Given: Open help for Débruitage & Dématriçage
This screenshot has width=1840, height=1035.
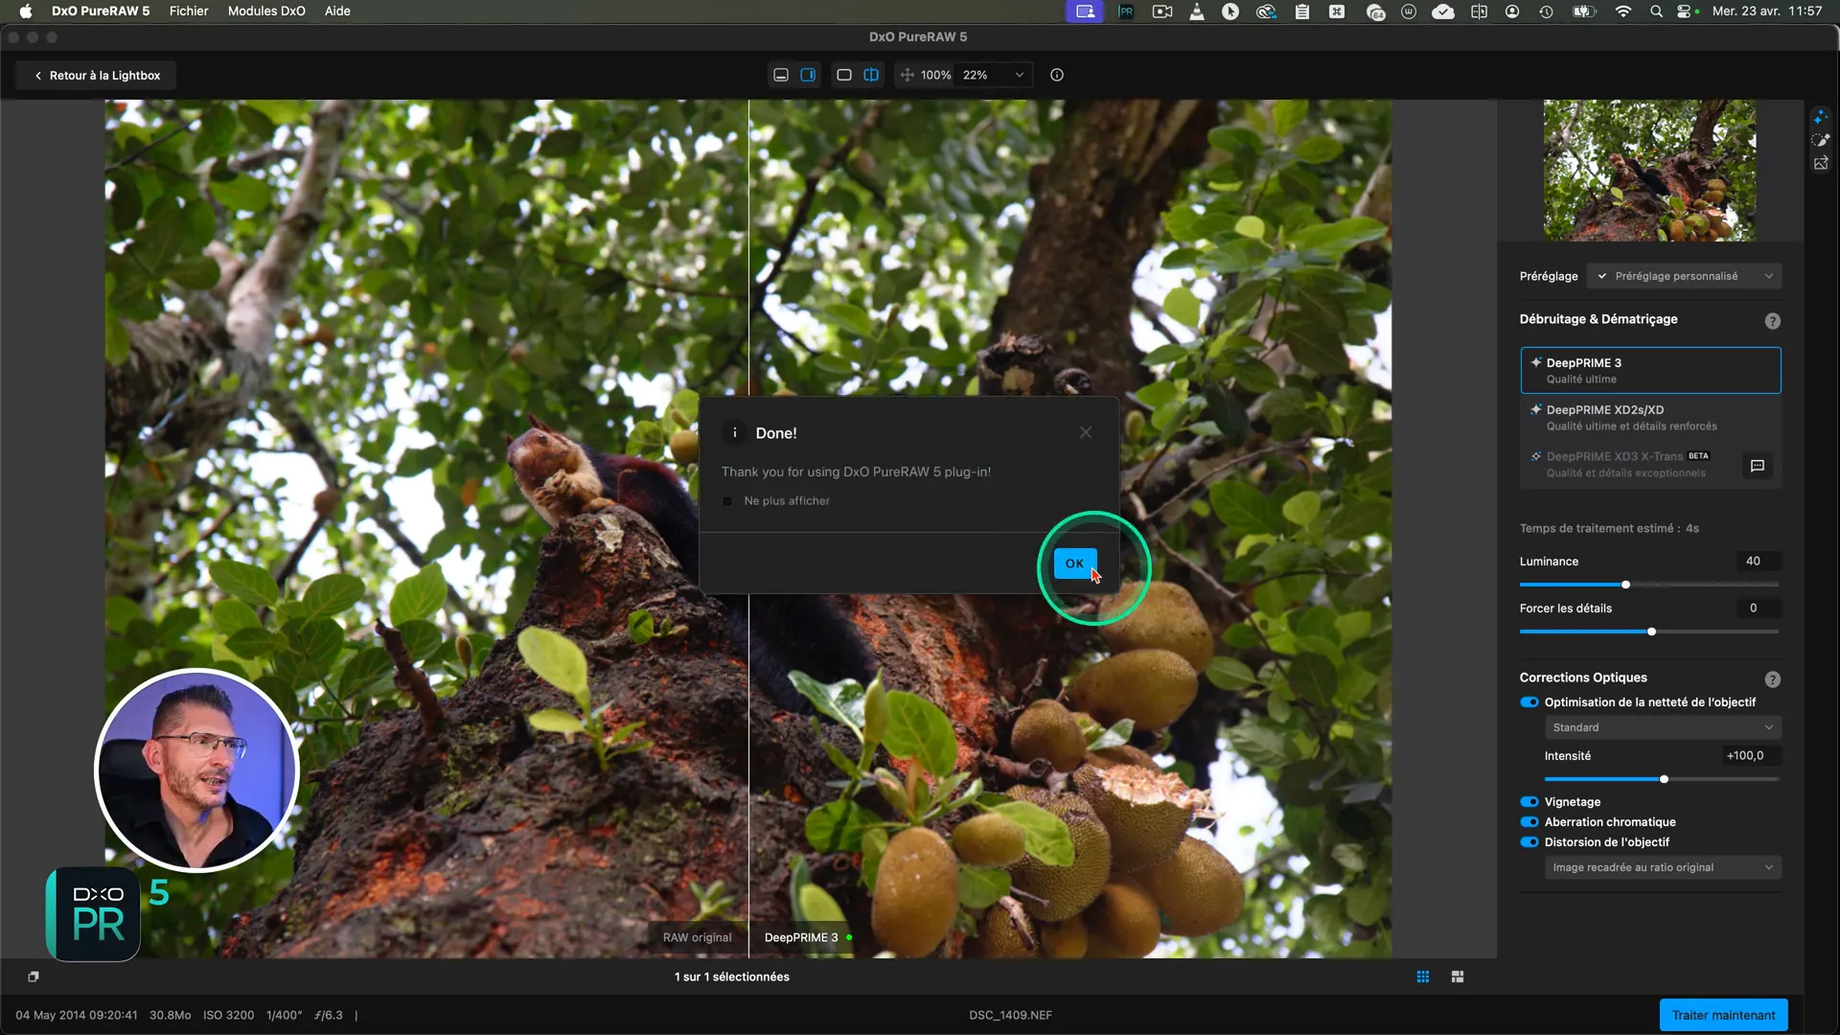Looking at the screenshot, I should [x=1772, y=321].
